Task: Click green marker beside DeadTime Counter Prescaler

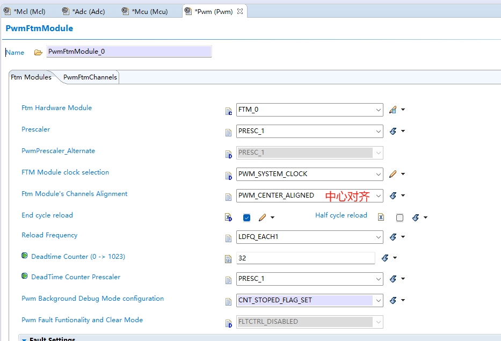Action: (x=24, y=275)
